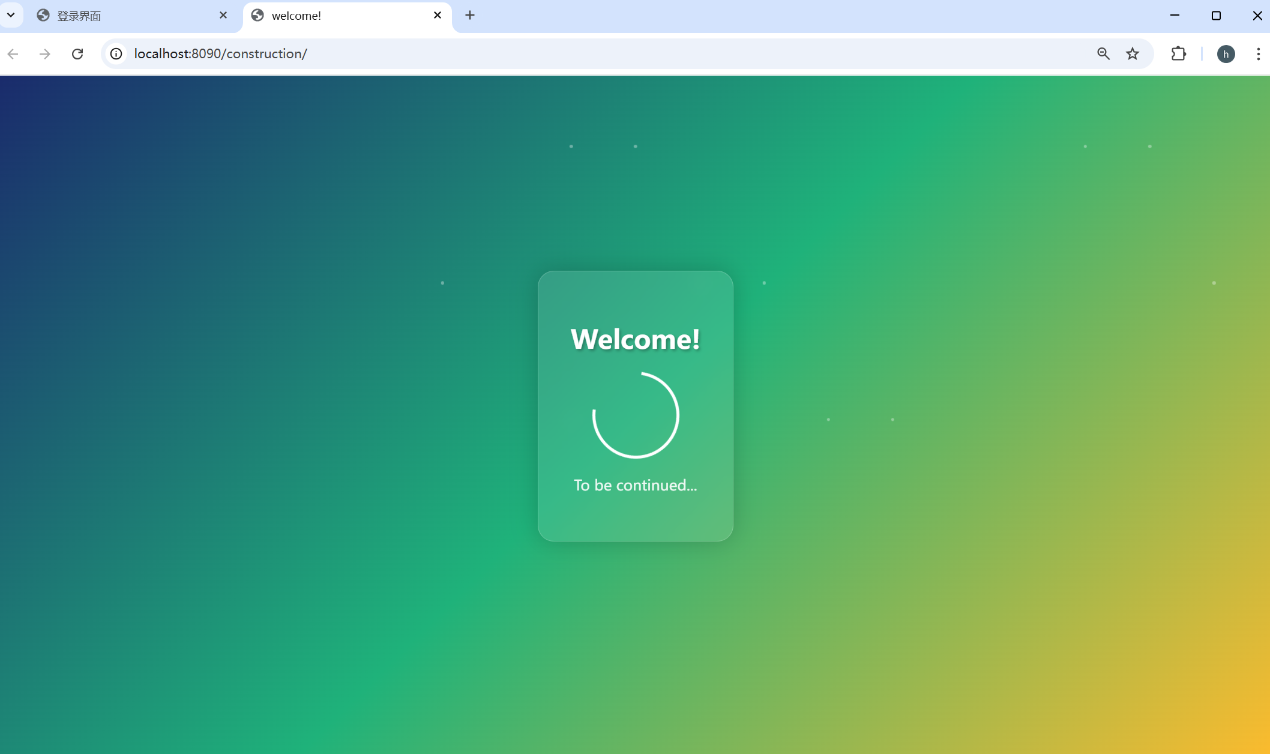Click the browser forward arrow

click(x=45, y=54)
